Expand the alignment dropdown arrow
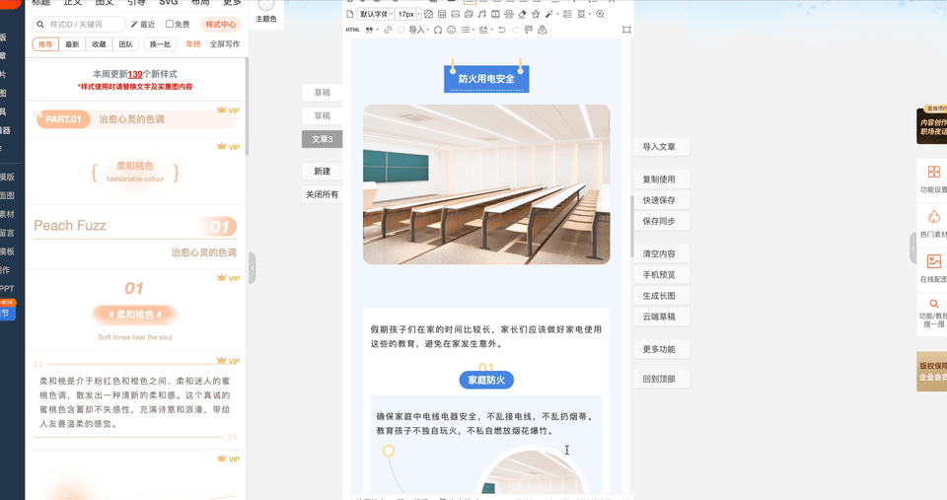Screen dimensions: 947x500 point(590,14)
